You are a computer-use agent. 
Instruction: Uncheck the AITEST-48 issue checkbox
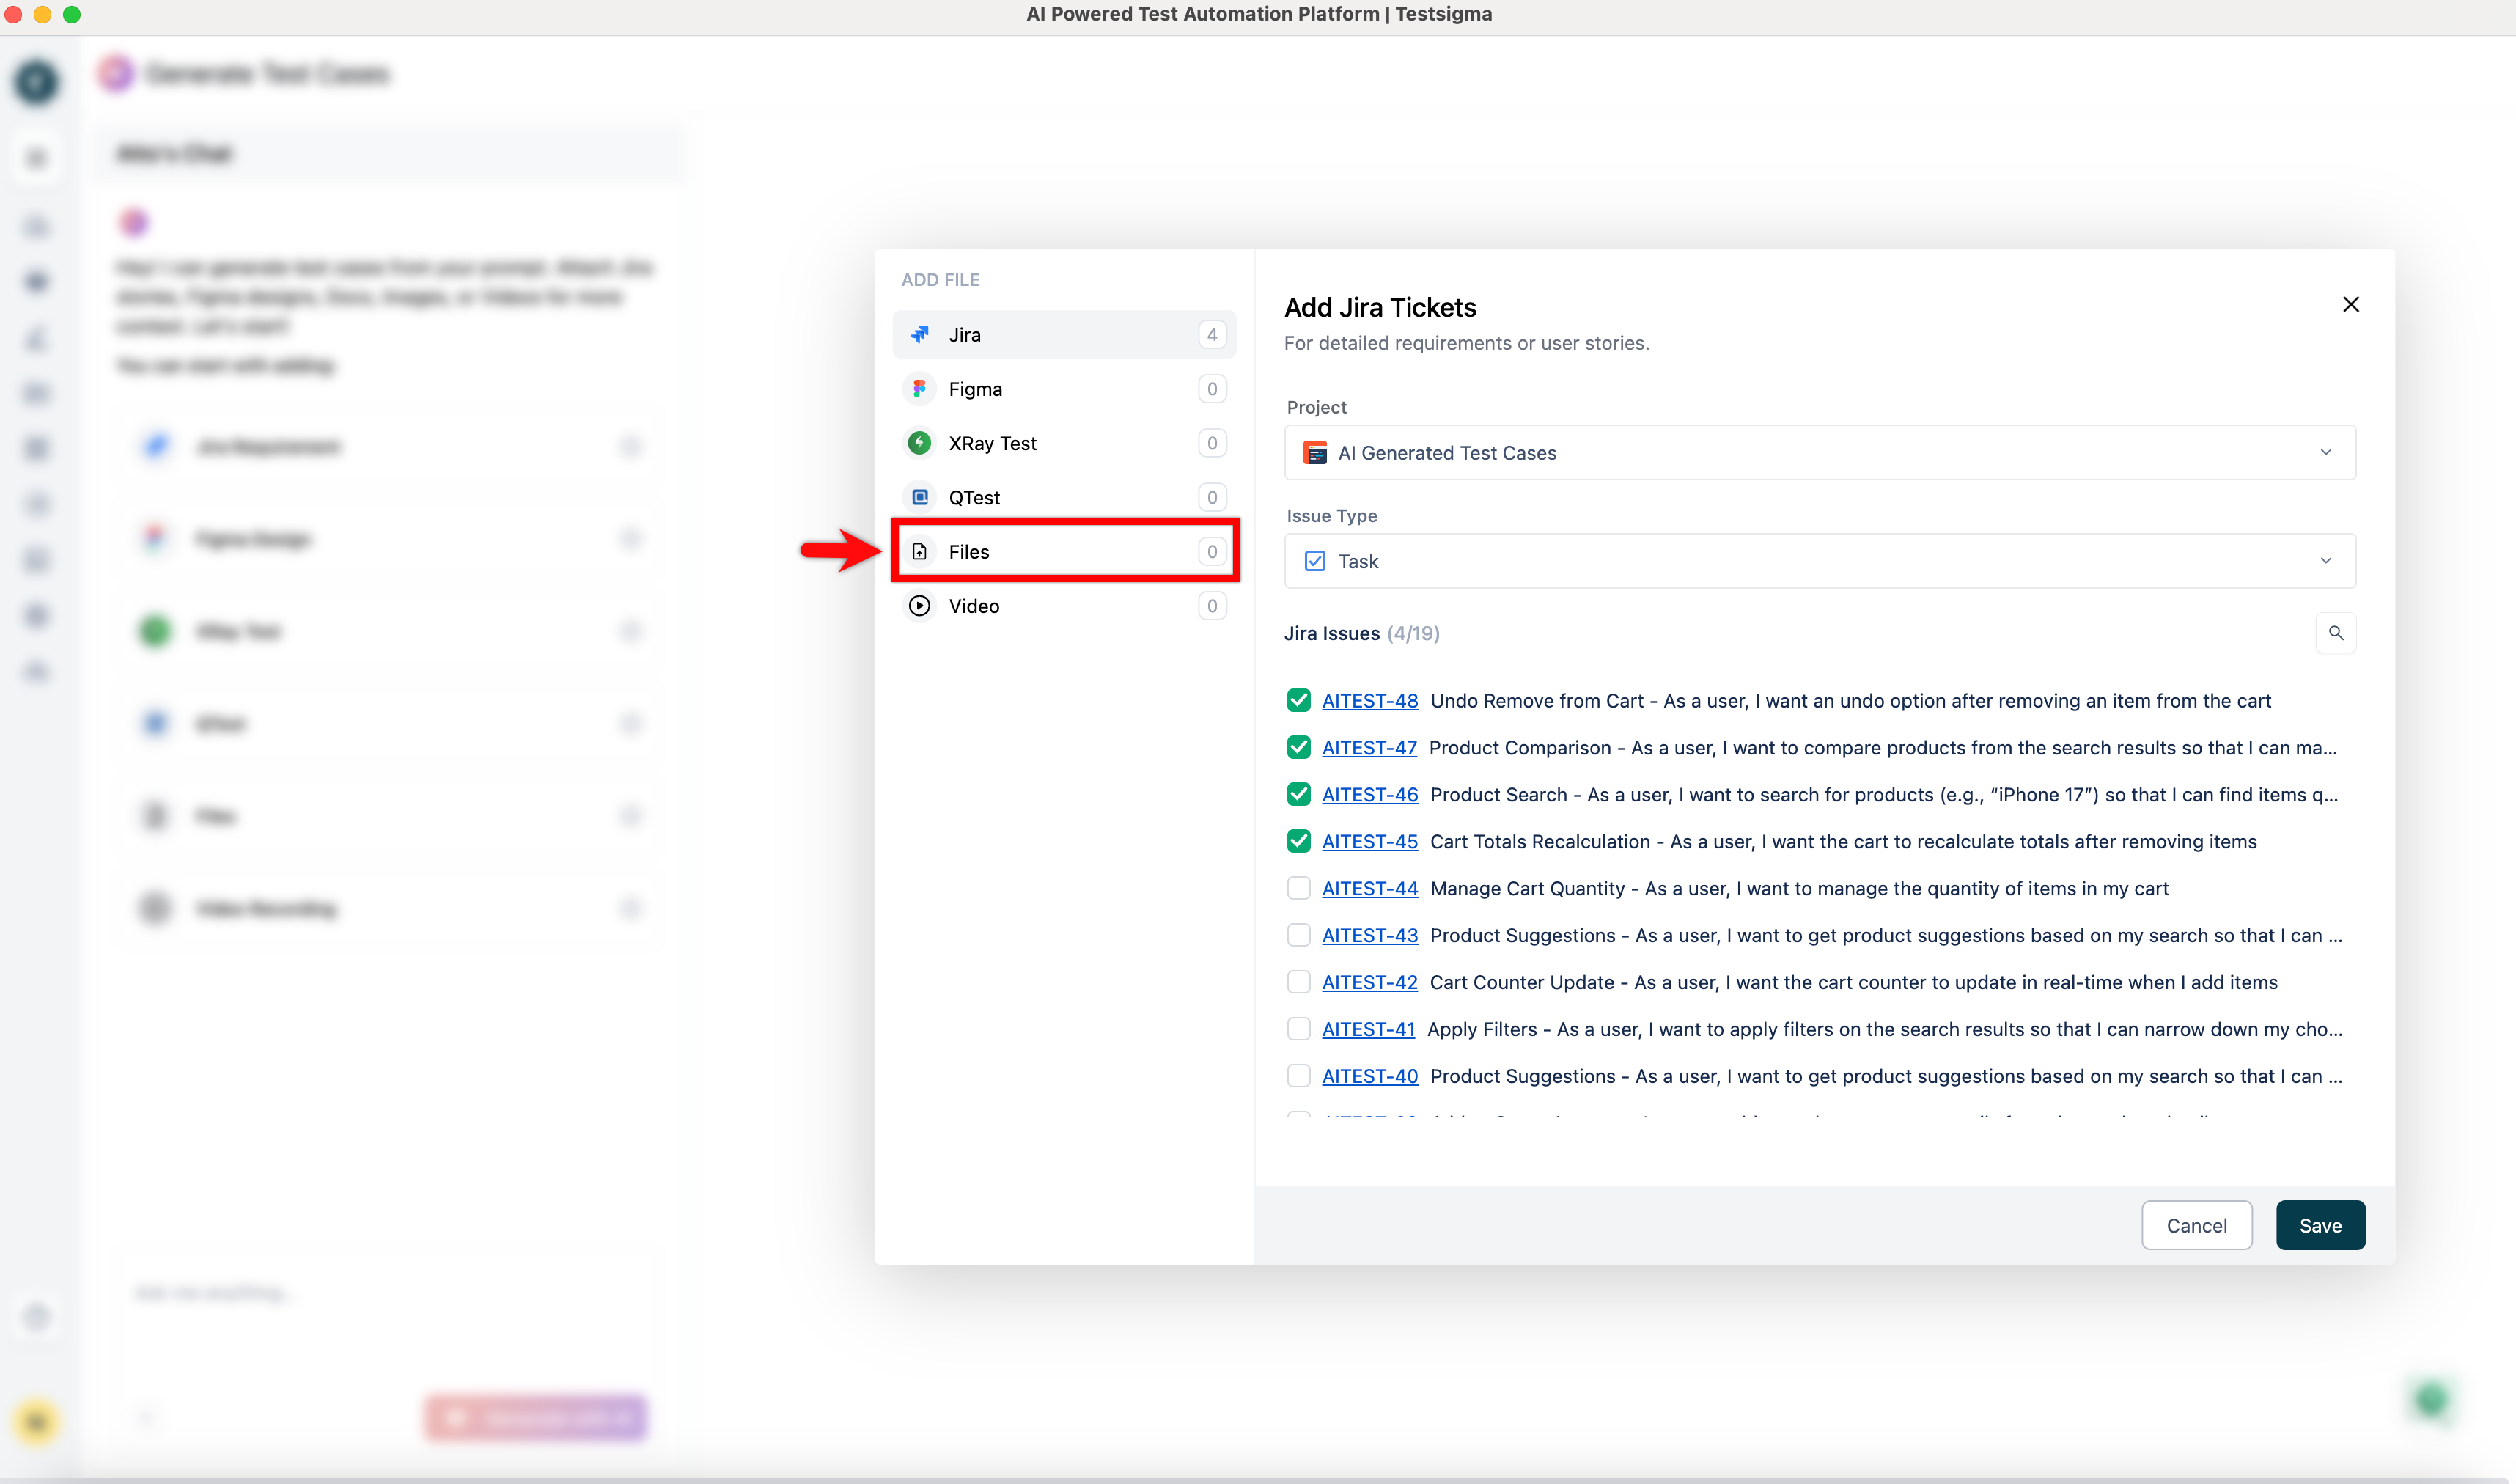(x=1298, y=701)
